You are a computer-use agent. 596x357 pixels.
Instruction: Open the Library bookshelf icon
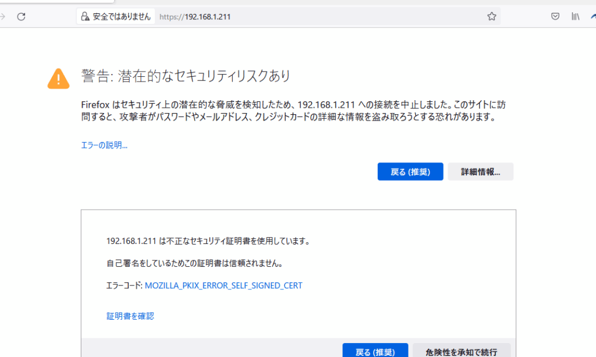(575, 16)
